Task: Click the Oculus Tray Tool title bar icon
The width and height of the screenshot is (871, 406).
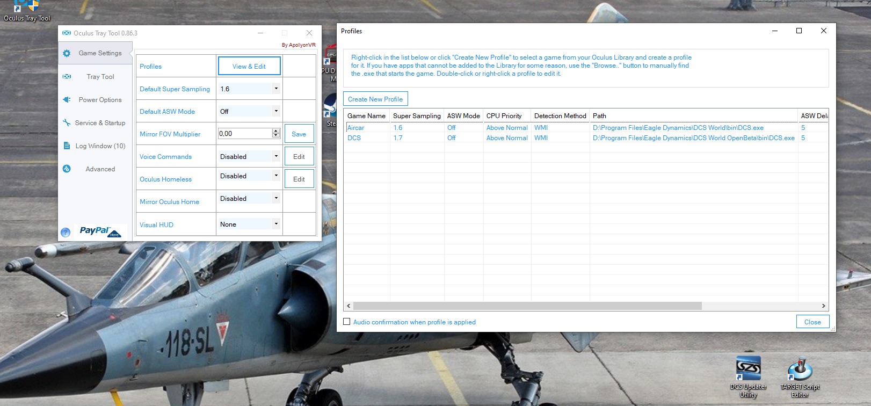Action: point(67,33)
